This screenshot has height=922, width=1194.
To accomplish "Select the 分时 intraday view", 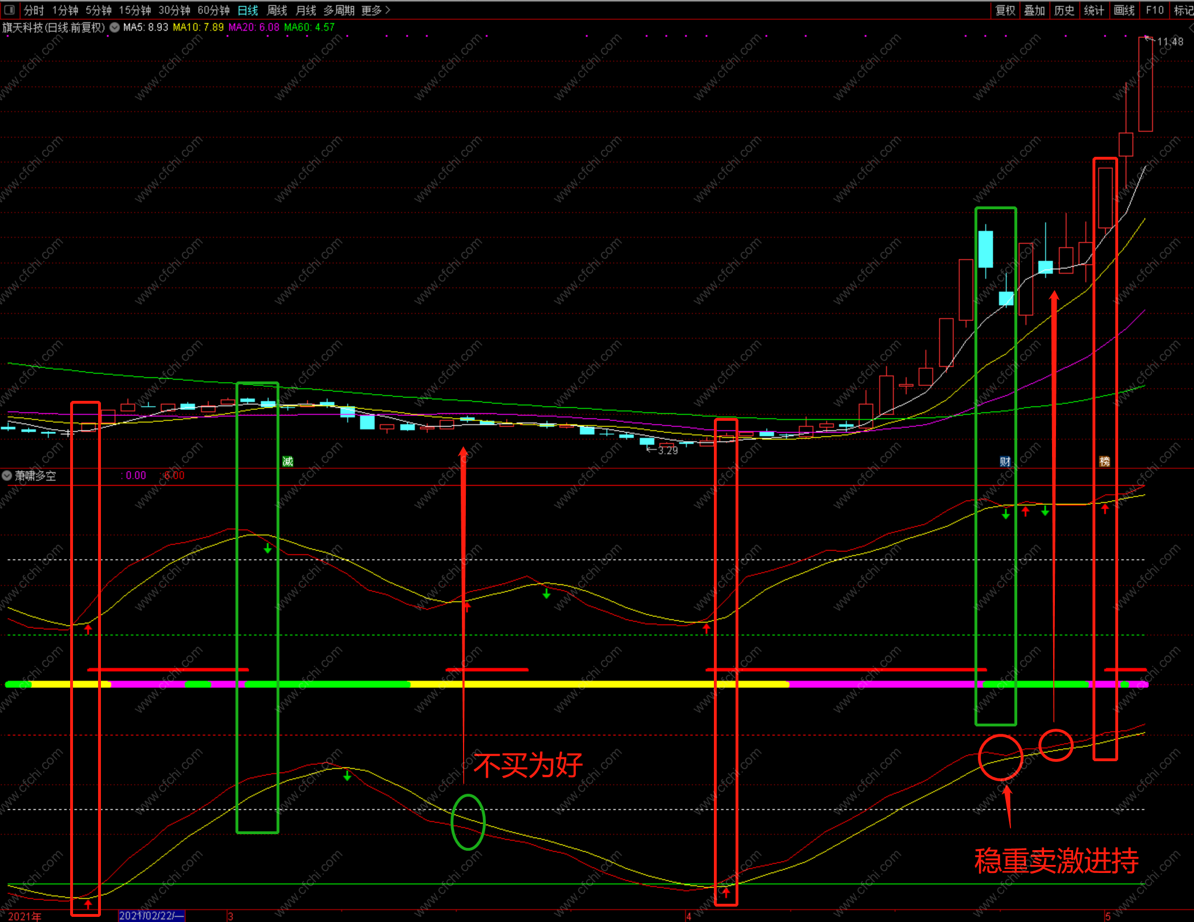I will pos(34,10).
